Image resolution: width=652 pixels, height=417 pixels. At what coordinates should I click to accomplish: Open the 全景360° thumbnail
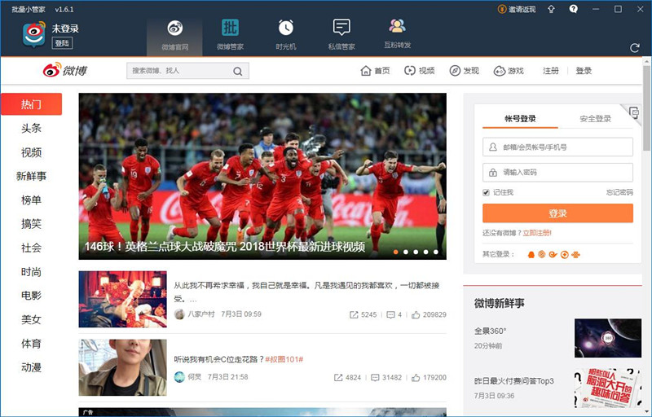608,338
